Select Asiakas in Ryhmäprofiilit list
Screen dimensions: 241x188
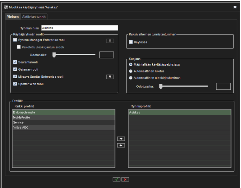179,112
